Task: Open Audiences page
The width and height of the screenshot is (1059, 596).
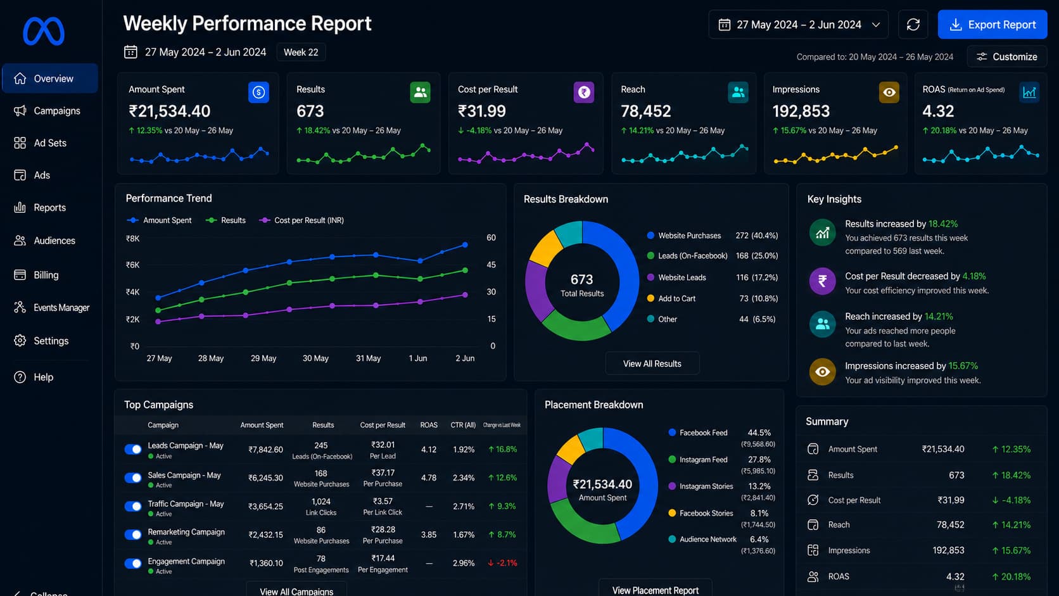Action: 50,241
